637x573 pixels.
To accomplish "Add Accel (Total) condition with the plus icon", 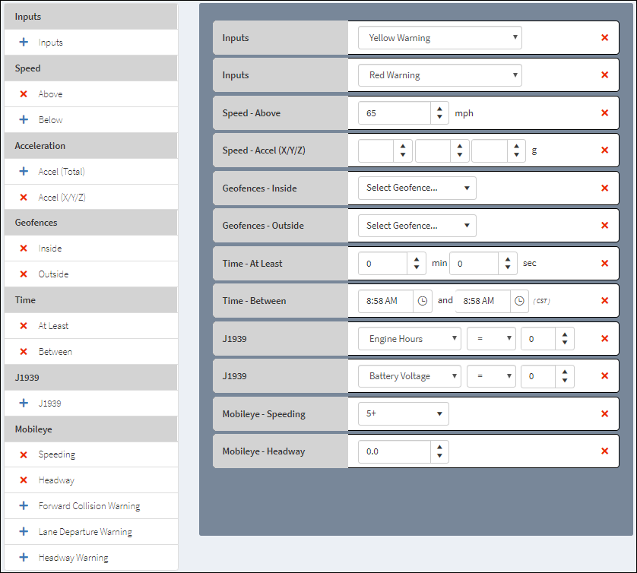I will point(24,171).
